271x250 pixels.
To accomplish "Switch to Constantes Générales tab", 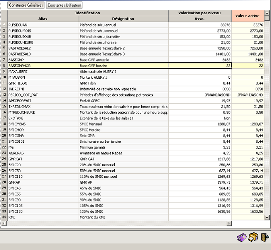I will 26,5.
